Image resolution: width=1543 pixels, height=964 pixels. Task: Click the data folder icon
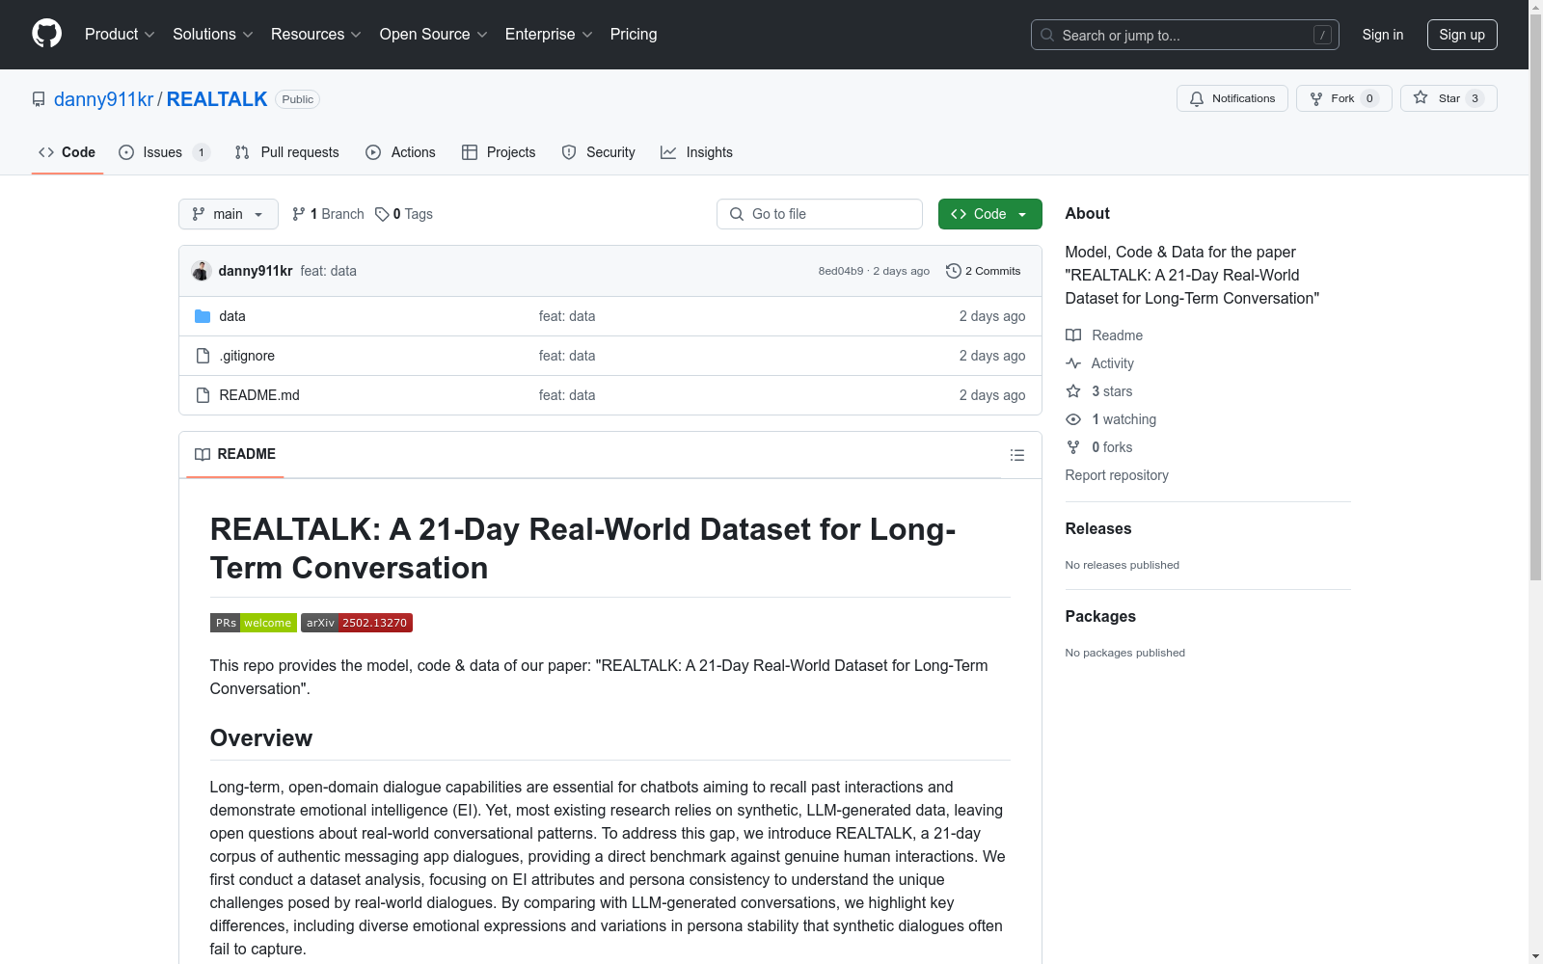coord(203,316)
